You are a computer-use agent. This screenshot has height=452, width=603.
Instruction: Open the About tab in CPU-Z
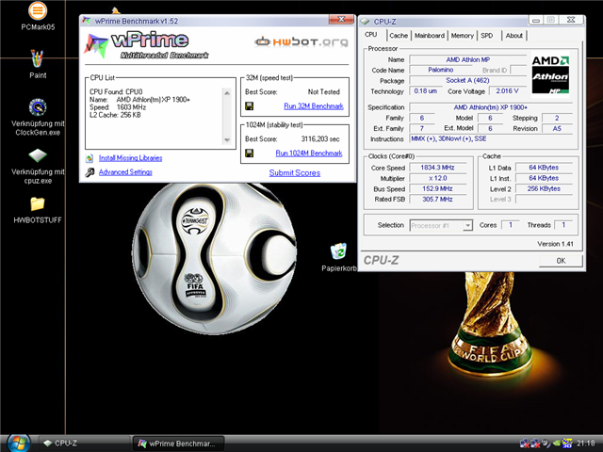[513, 36]
